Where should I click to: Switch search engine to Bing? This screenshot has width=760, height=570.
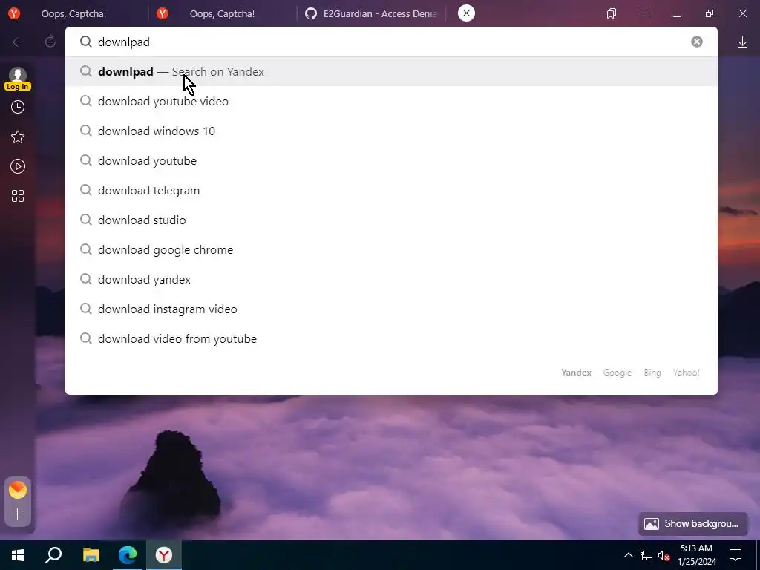click(x=652, y=373)
